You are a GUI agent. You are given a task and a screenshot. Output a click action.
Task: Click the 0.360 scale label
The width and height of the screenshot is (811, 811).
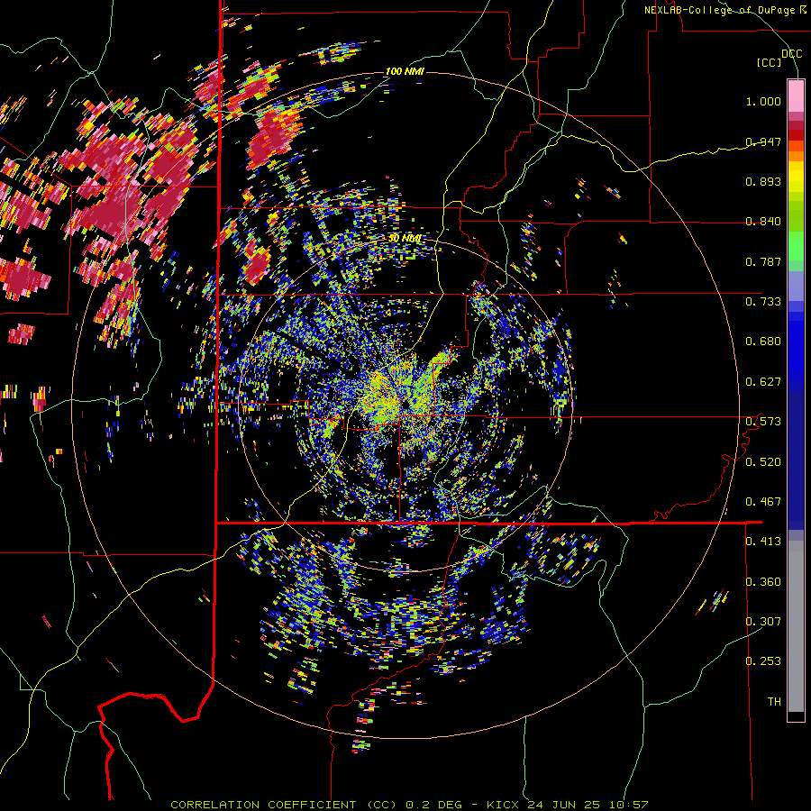763,582
